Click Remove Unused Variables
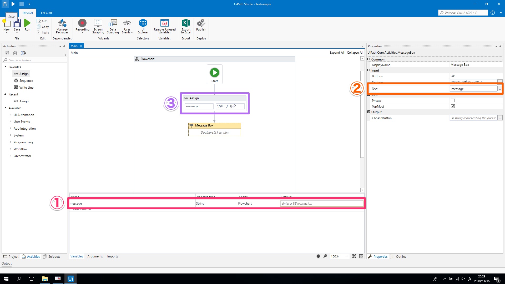This screenshot has height=284, width=505. (x=165, y=23)
